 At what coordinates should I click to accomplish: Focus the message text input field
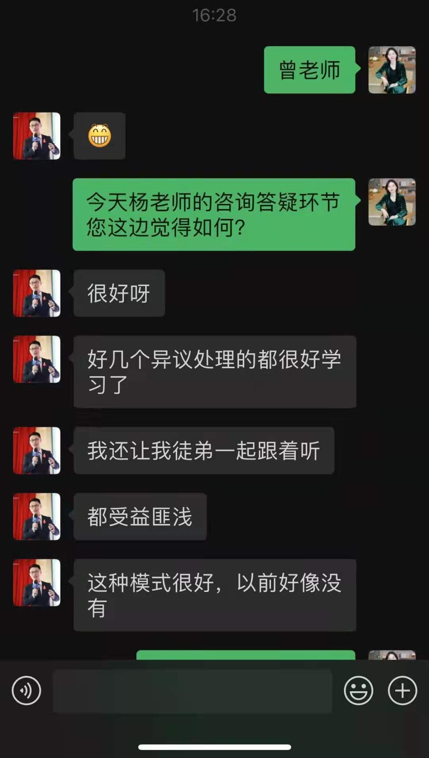[192, 691]
